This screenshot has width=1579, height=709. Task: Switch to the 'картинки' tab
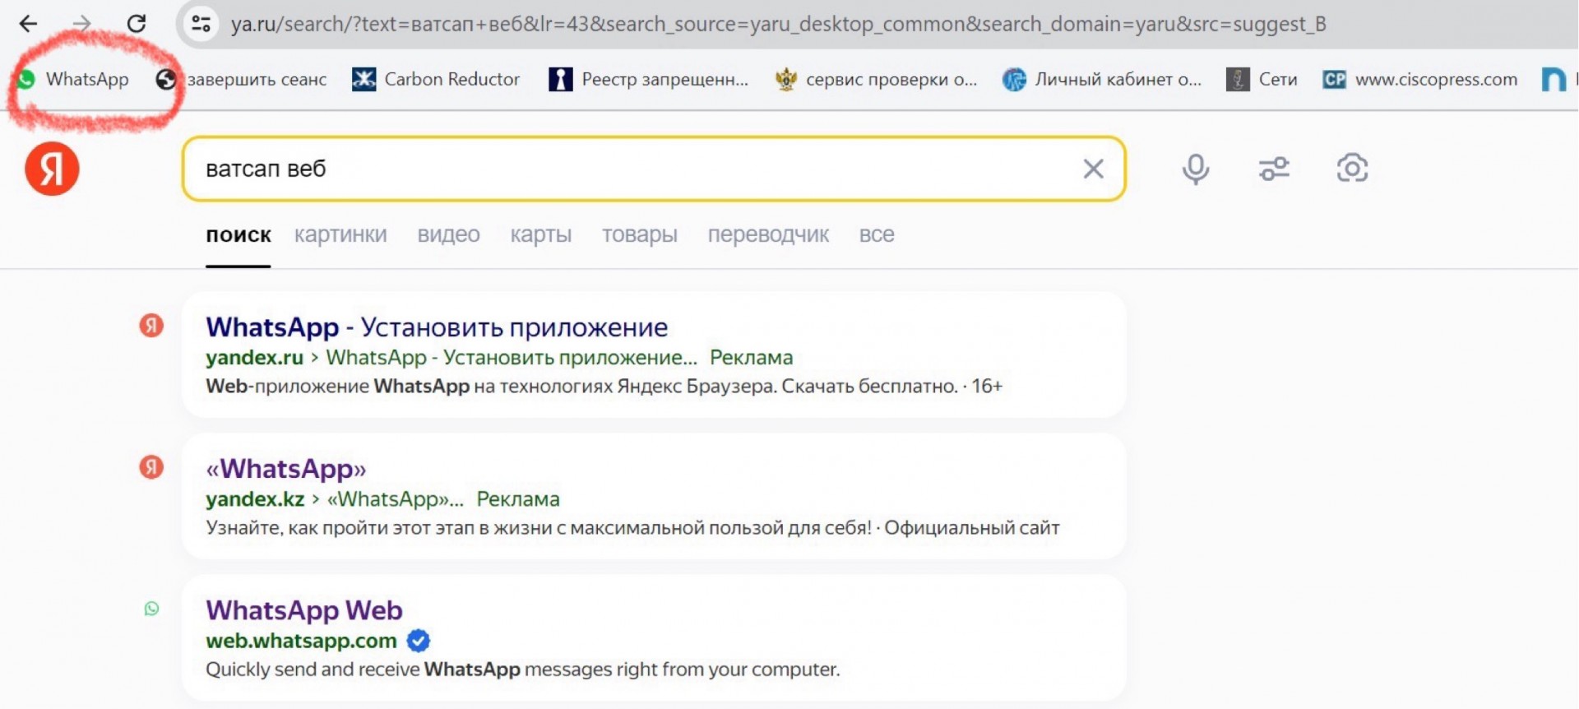click(x=340, y=235)
